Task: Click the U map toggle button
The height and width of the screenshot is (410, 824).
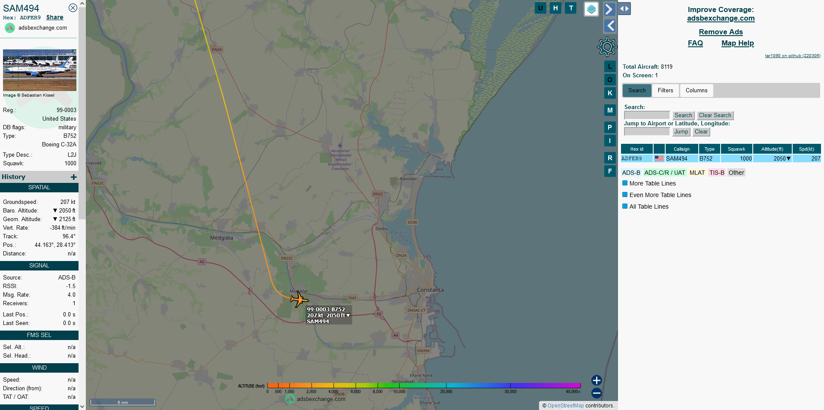Action: click(x=540, y=8)
